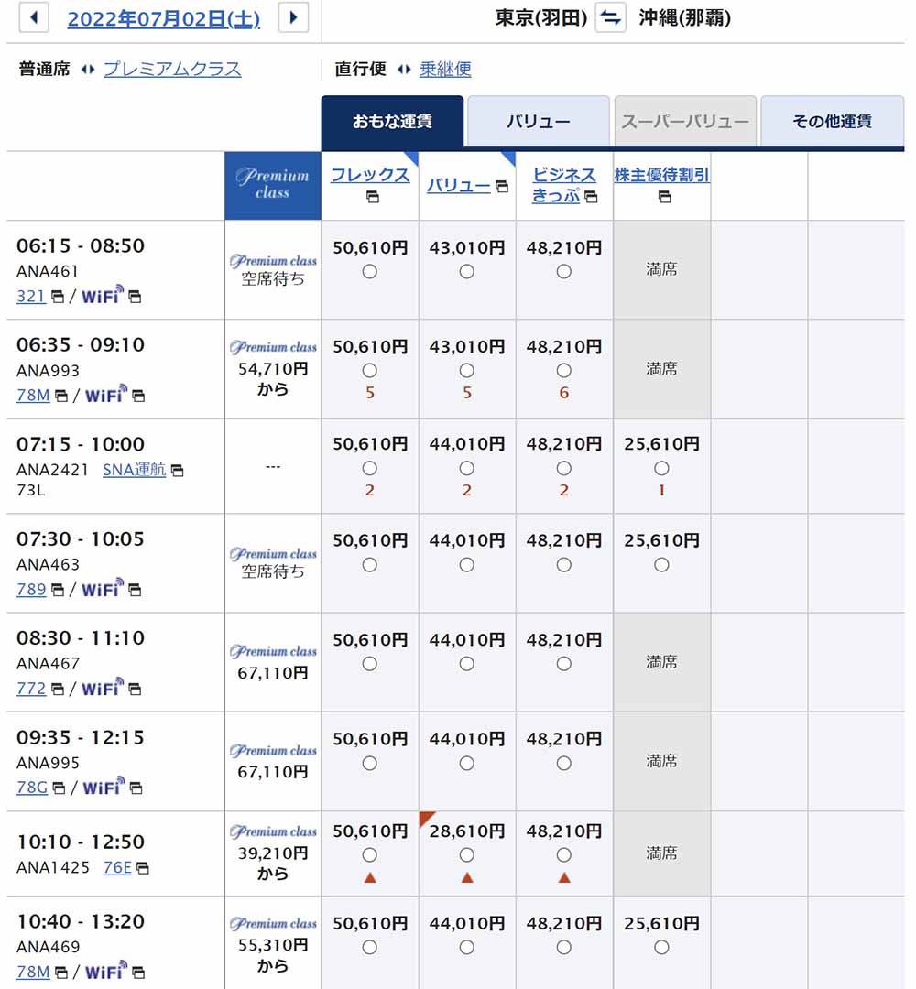
Task: Click Premium class 39,210円から cell for ANA1425
Action: [x=273, y=853]
